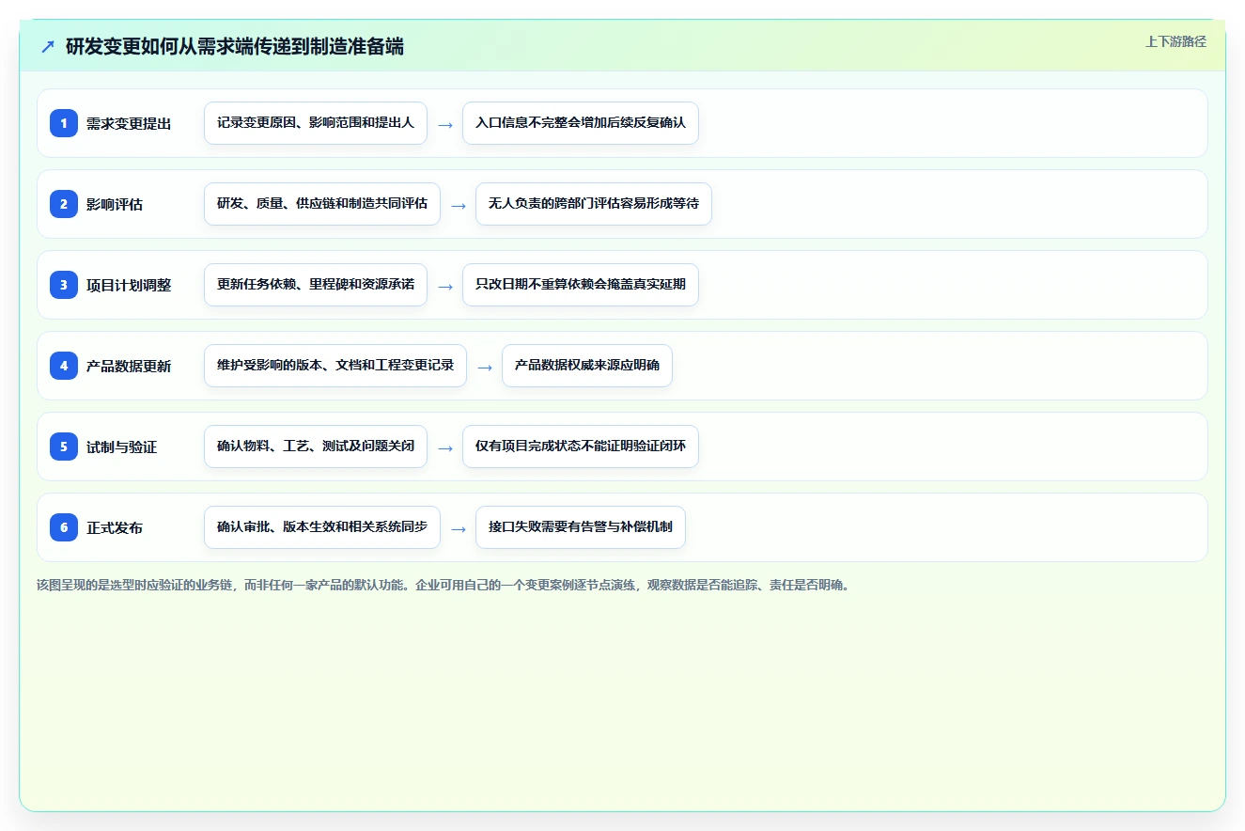Select the 需求变更提出 step label

click(129, 123)
